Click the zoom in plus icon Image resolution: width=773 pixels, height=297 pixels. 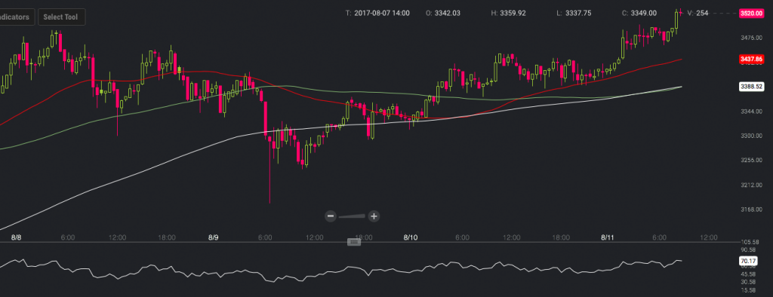(374, 216)
